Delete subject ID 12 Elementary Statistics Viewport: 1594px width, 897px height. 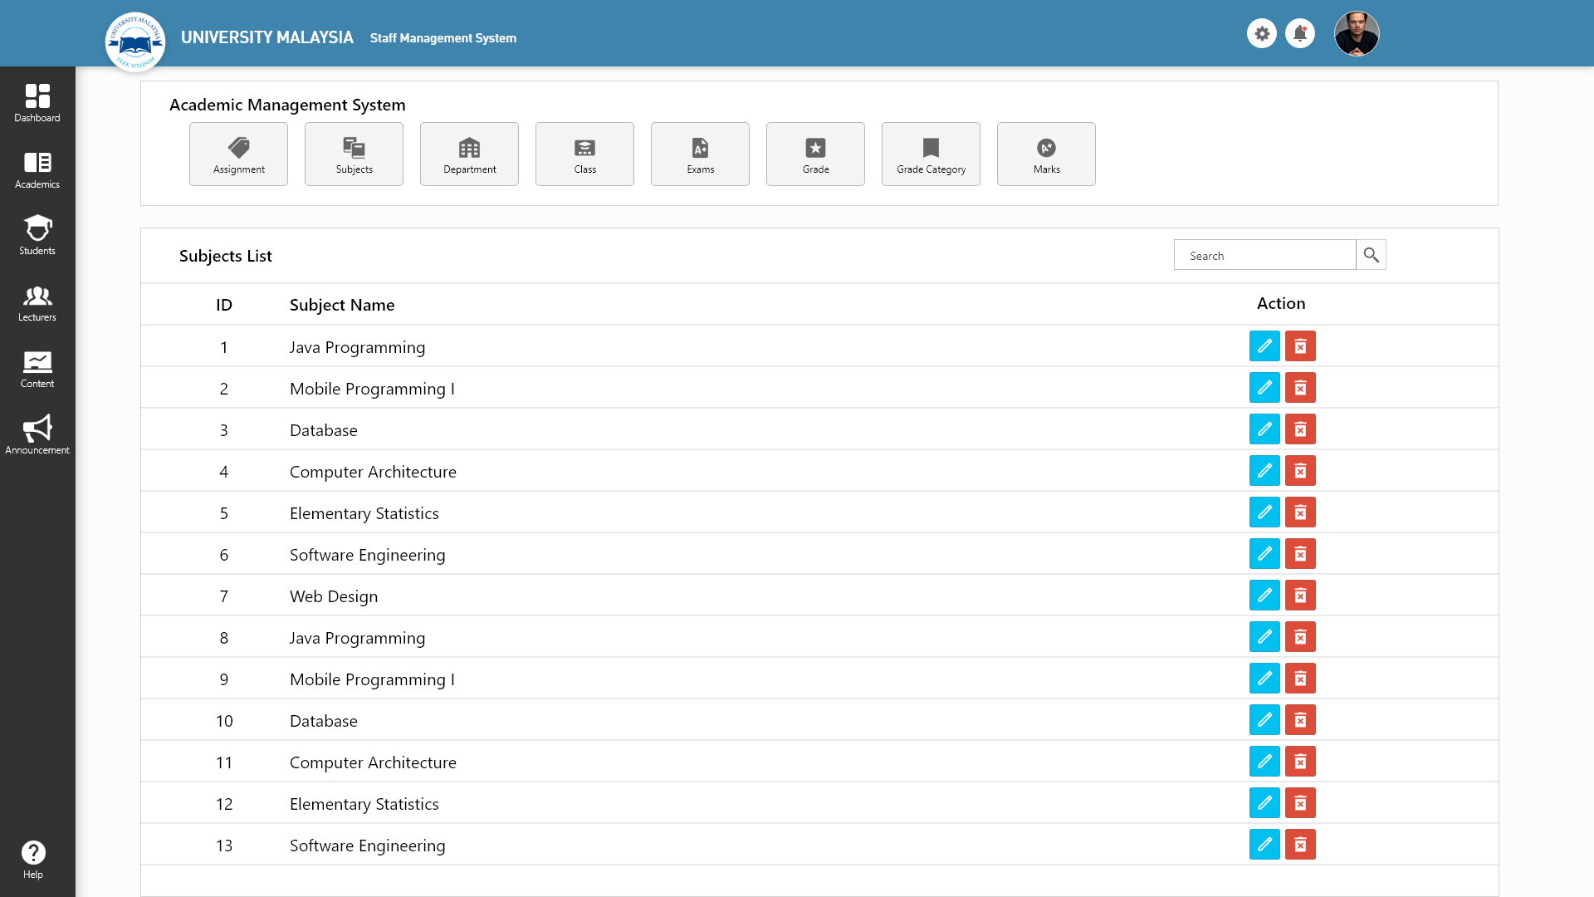click(x=1301, y=803)
